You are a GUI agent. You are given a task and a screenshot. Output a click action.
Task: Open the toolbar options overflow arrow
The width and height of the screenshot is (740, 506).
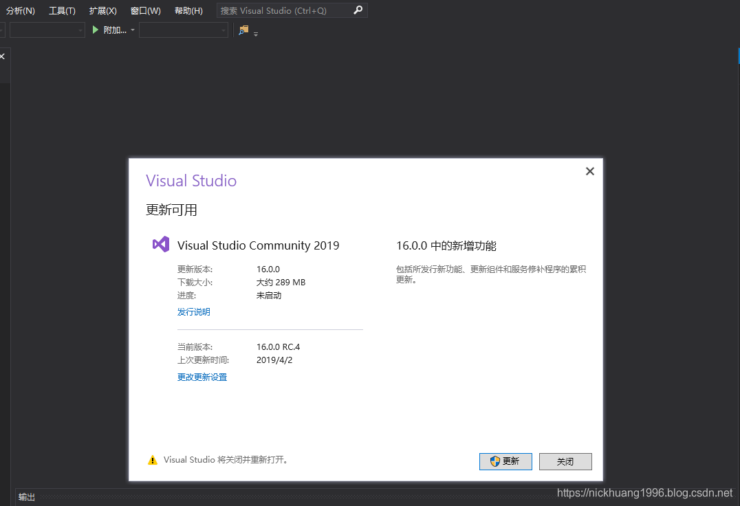(256, 34)
